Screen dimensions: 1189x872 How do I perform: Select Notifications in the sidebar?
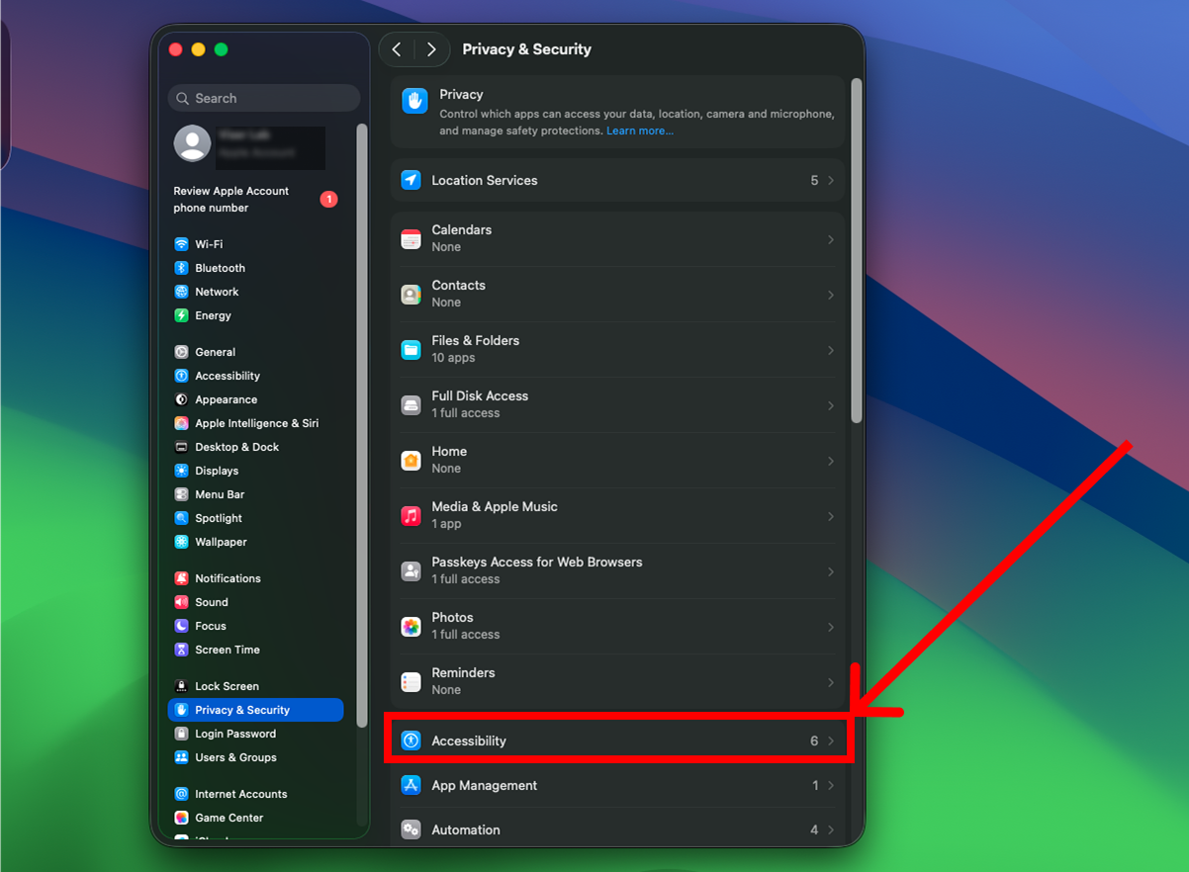(x=228, y=578)
